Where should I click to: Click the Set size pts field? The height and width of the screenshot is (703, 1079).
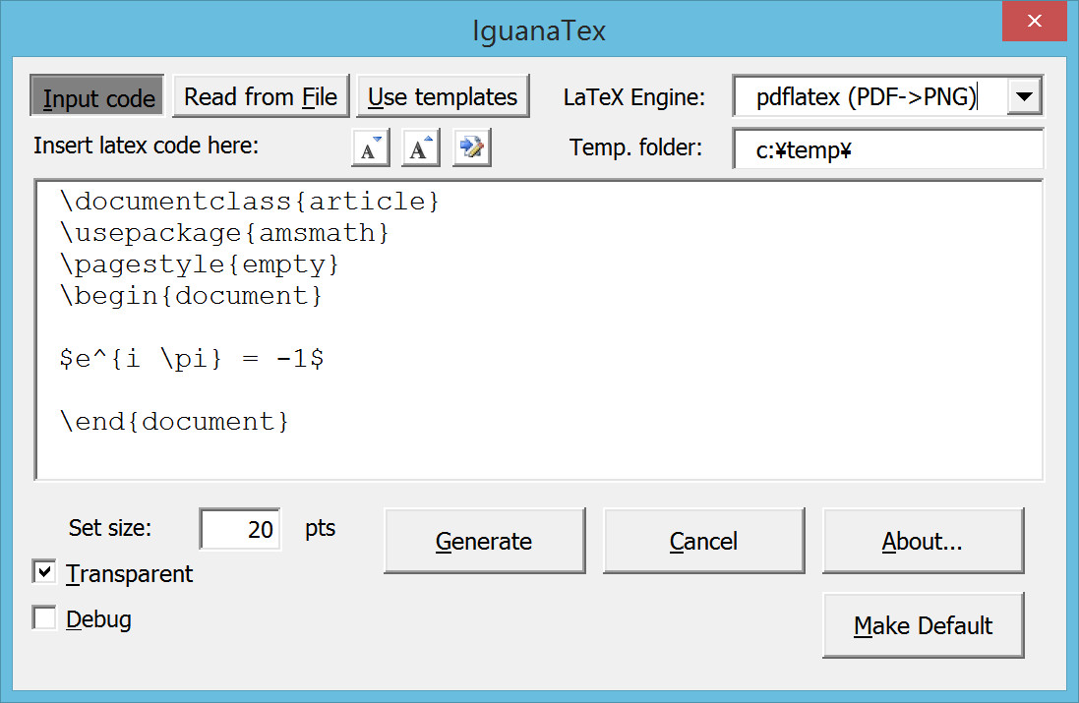240,529
